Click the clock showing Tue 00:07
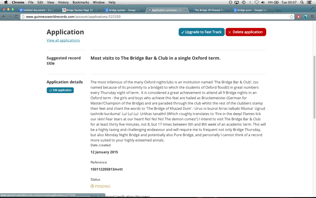Viewport: 316px width, 198px height. click(289, 2)
